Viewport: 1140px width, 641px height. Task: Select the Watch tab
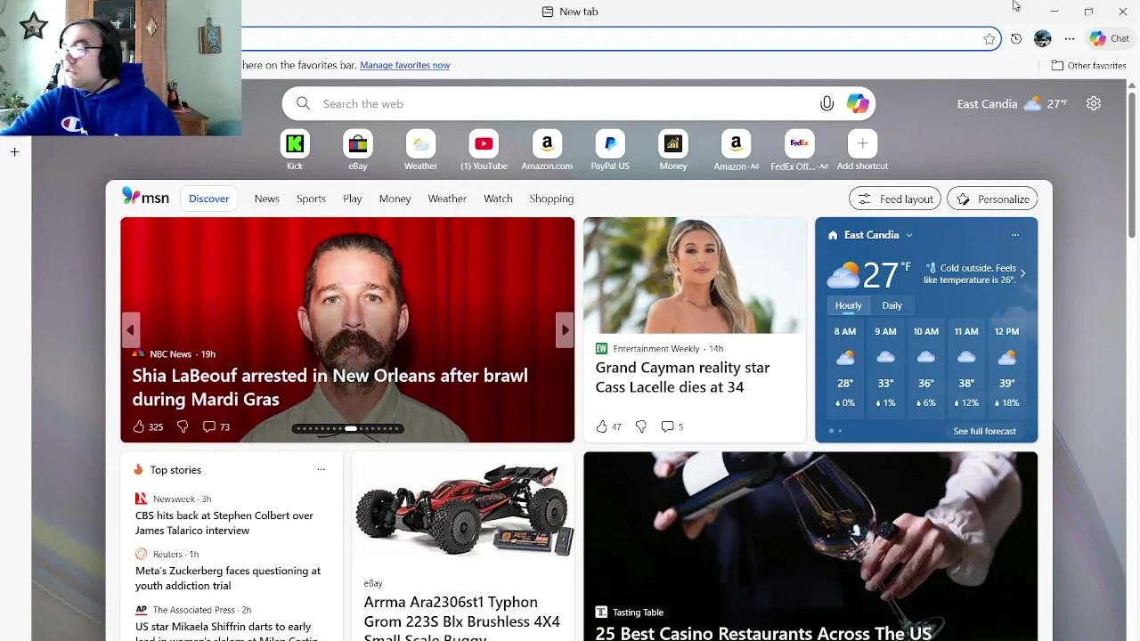click(498, 199)
